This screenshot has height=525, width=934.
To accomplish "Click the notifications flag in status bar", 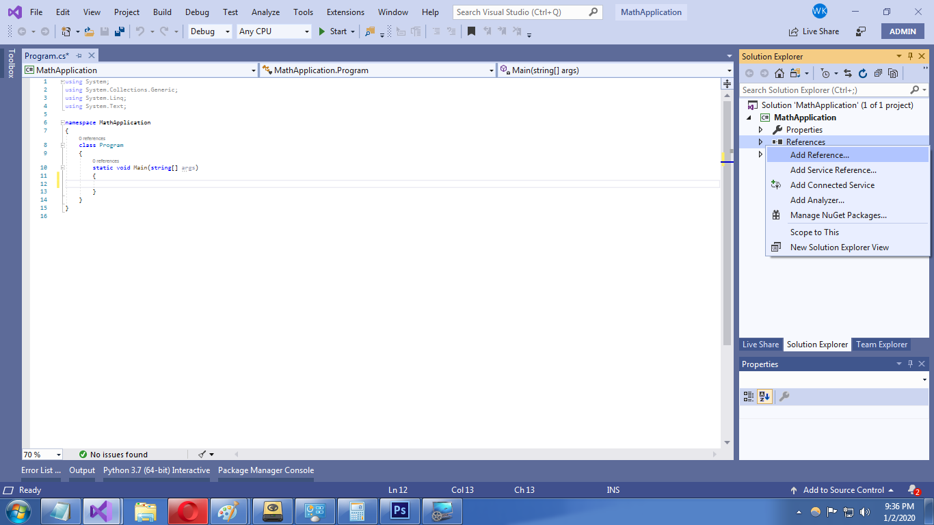I will pos(913,490).
